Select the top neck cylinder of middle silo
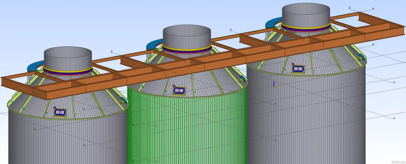The width and height of the screenshot is (406, 164). point(187,35)
